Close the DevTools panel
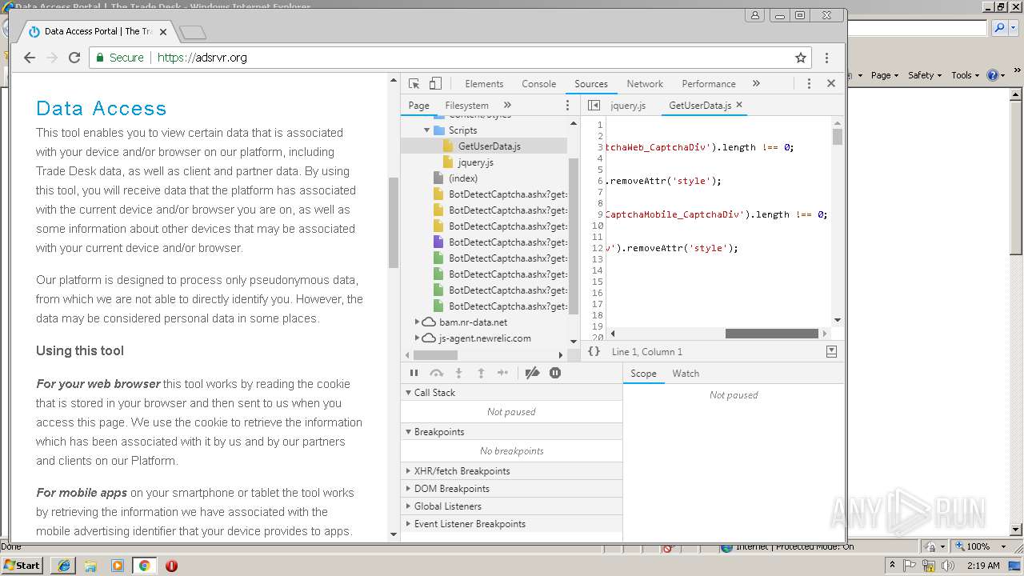Image resolution: width=1024 pixels, height=576 pixels. 831,83
